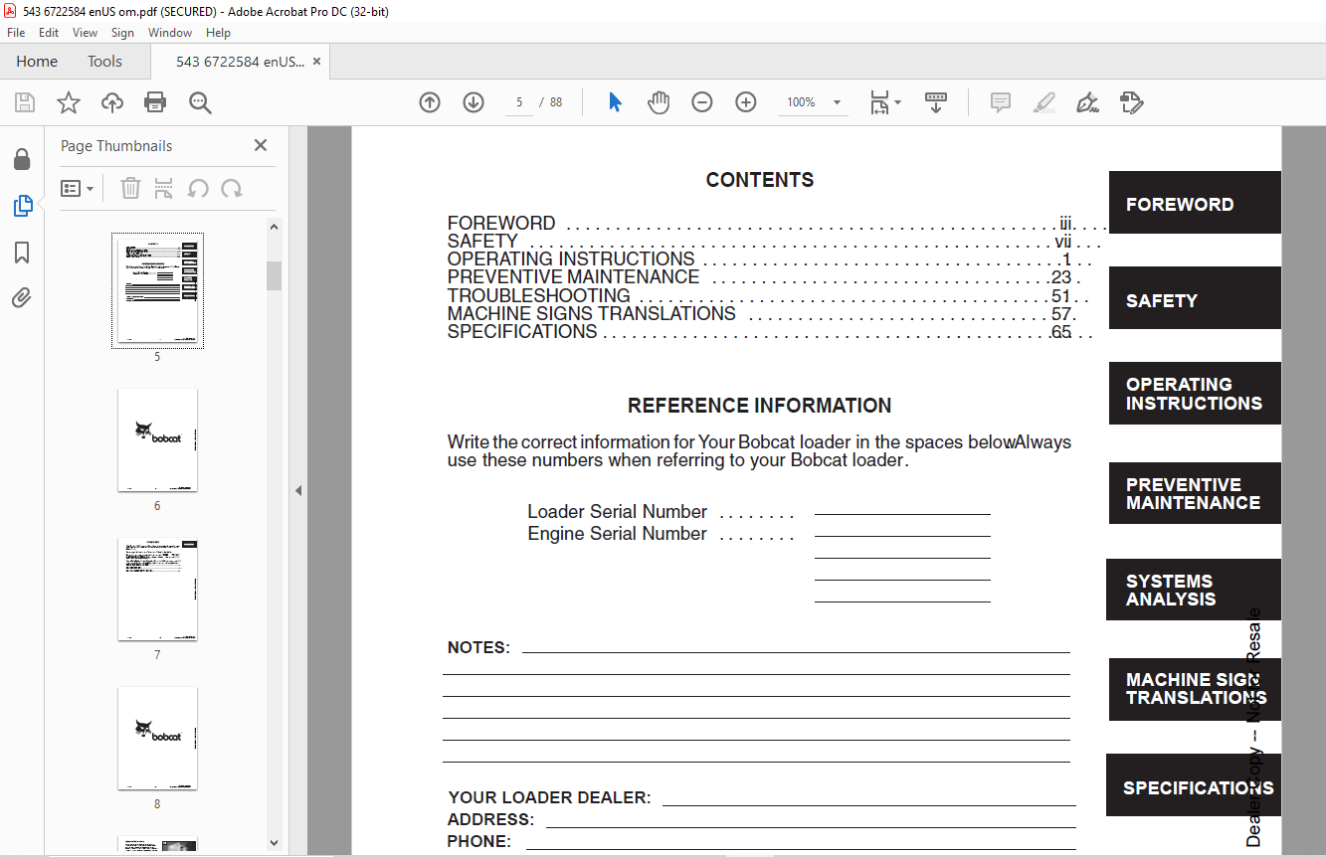Viewport: 1326px width, 857px height.
Task: Select page 5 thumbnail
Action: 157,291
